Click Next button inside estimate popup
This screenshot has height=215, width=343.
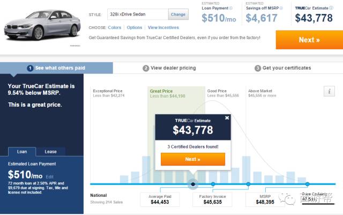(193, 159)
